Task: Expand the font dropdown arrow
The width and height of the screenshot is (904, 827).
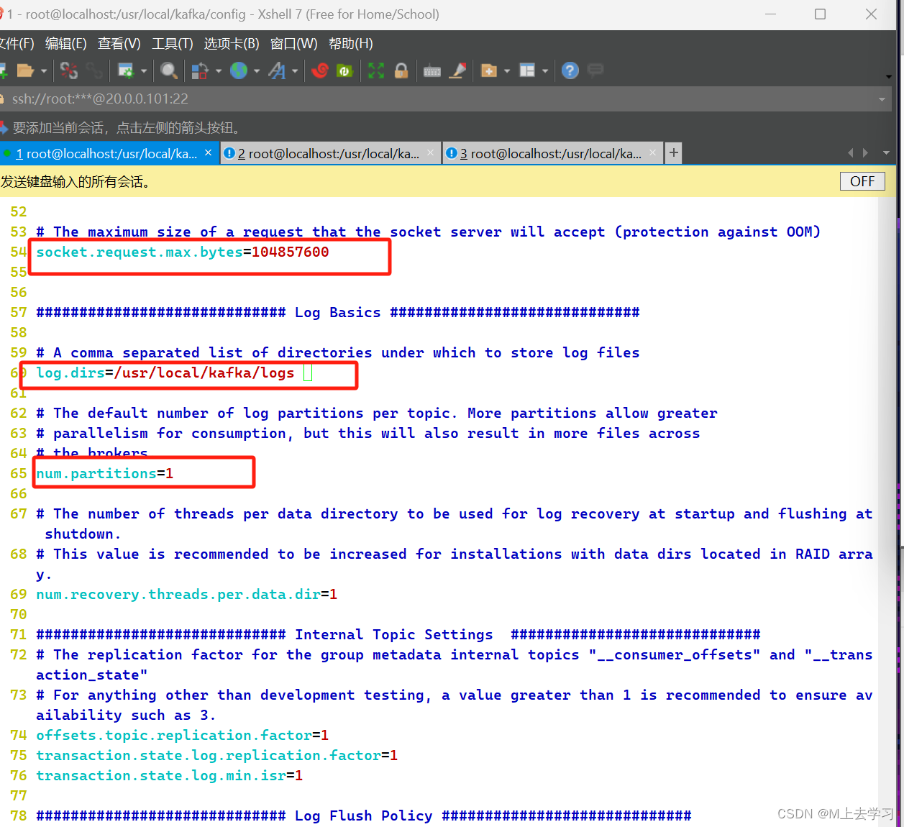Action: [x=295, y=70]
